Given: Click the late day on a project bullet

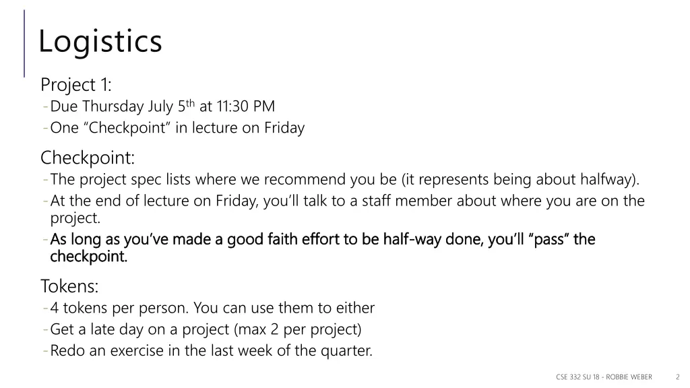Looking at the screenshot, I should tap(206, 329).
